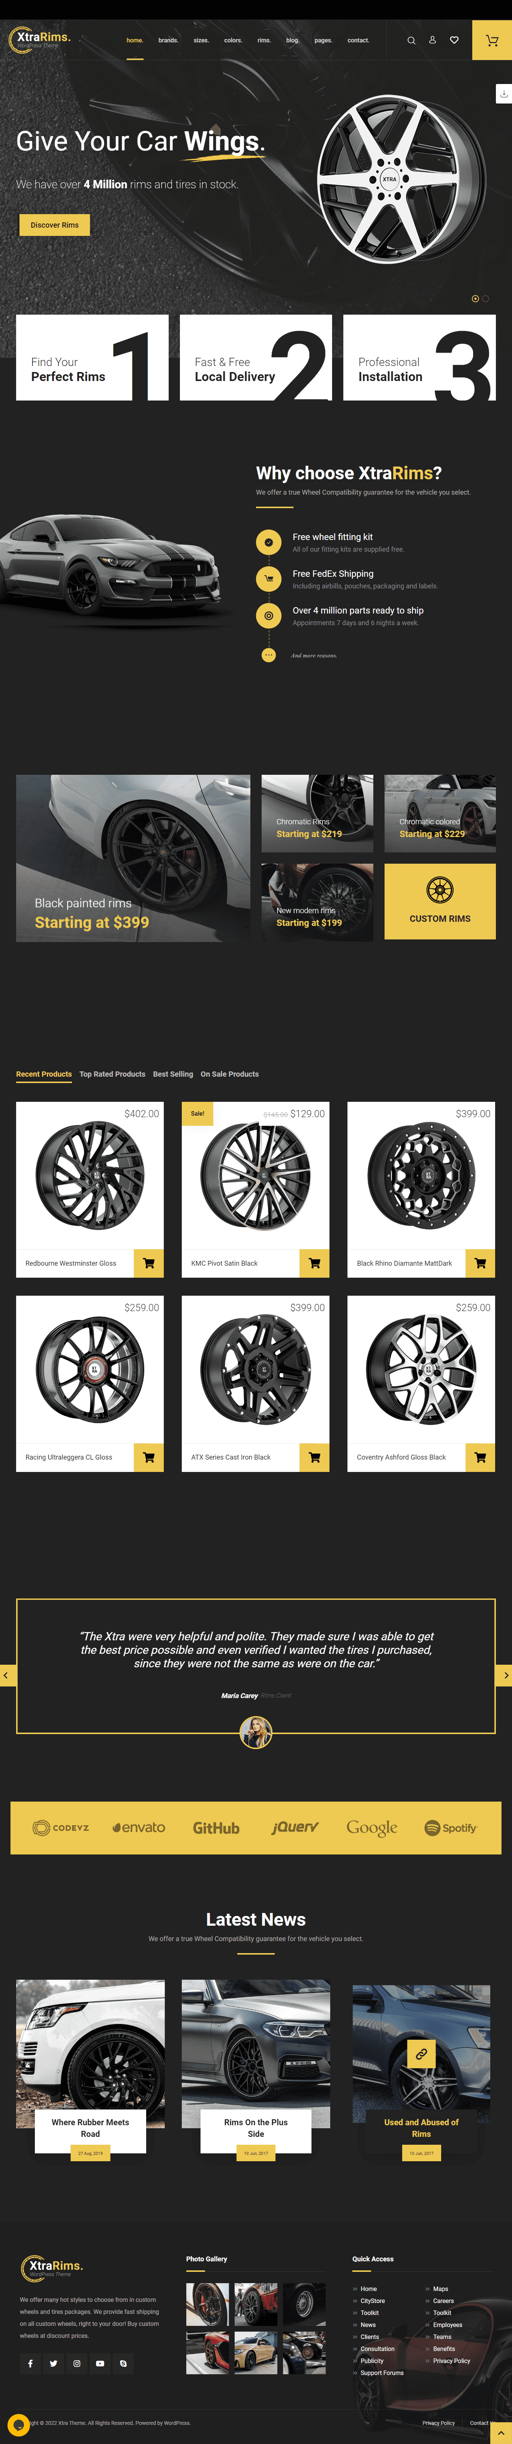
Task: Open the footer Twitter icon
Action: tap(53, 2363)
